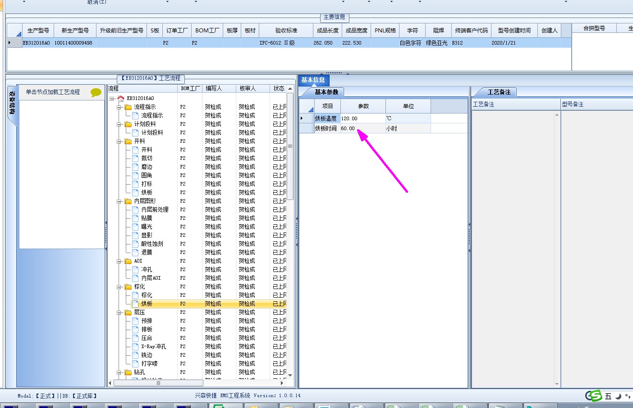The height and width of the screenshot is (408, 633).
Task: Collapse the 棕化 folder node
Action: 119,286
